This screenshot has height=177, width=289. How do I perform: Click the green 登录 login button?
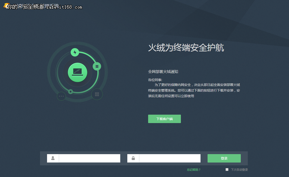[x=224, y=158]
